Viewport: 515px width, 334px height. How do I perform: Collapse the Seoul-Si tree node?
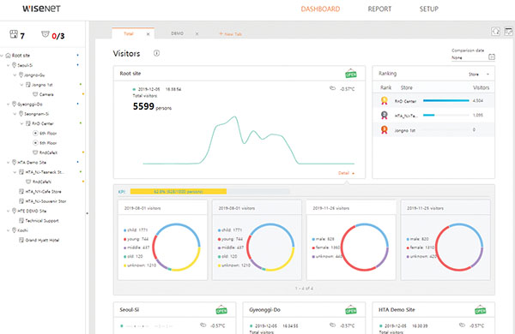pos(9,66)
